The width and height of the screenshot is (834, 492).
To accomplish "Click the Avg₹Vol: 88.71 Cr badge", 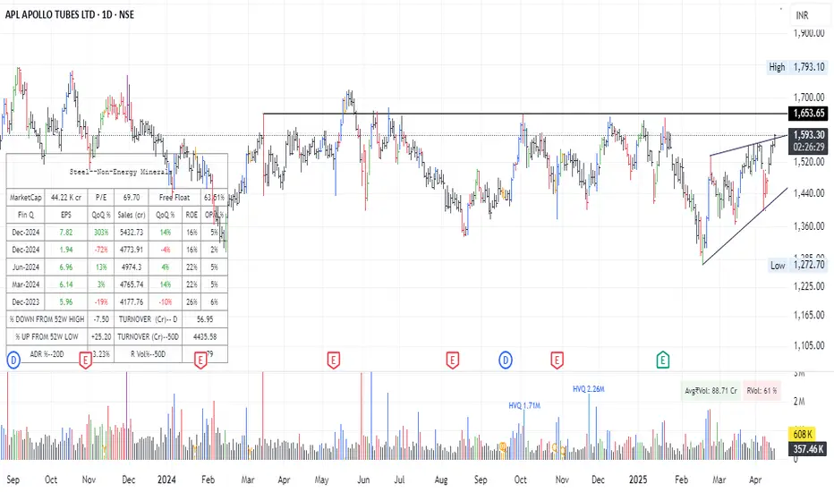I will (x=711, y=390).
